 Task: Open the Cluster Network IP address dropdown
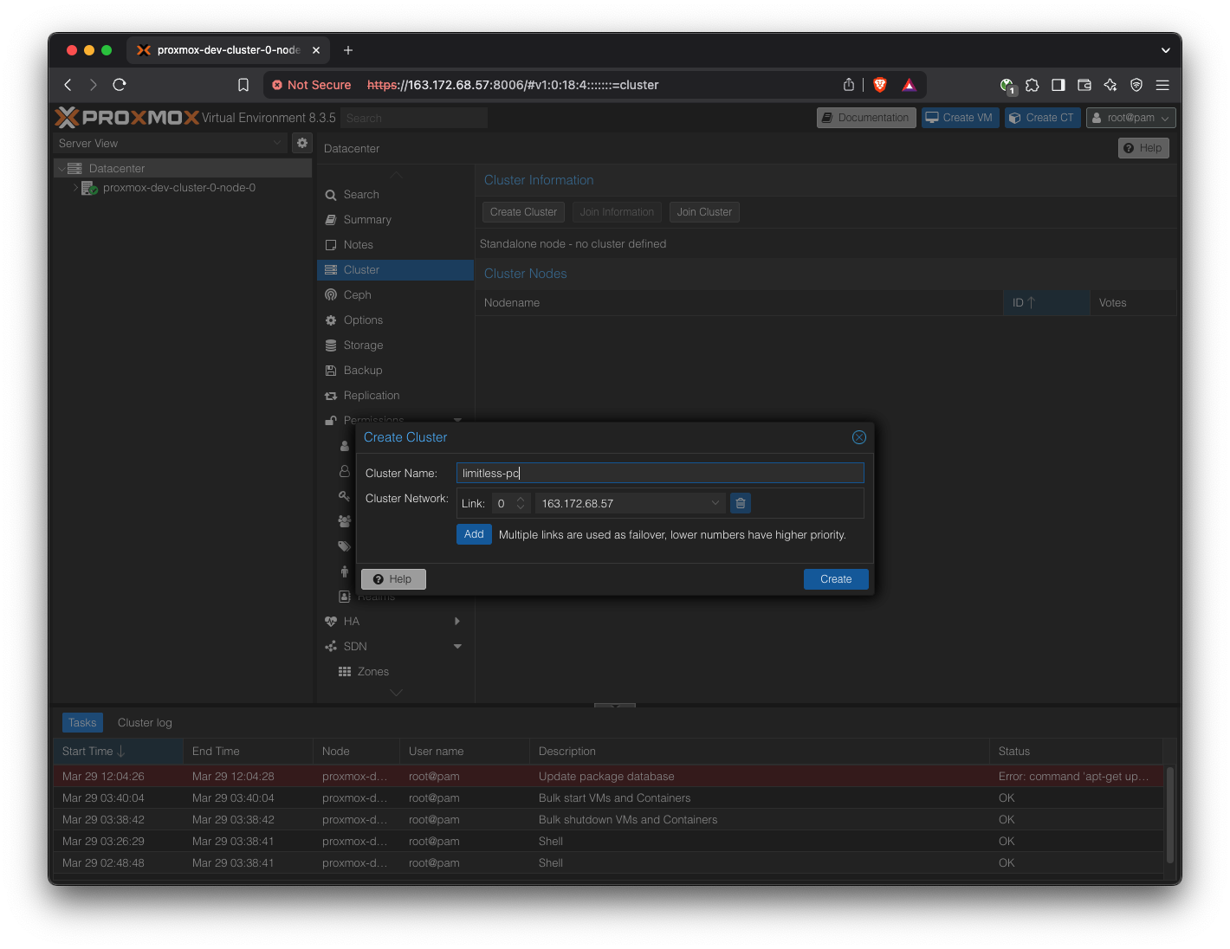(x=715, y=503)
